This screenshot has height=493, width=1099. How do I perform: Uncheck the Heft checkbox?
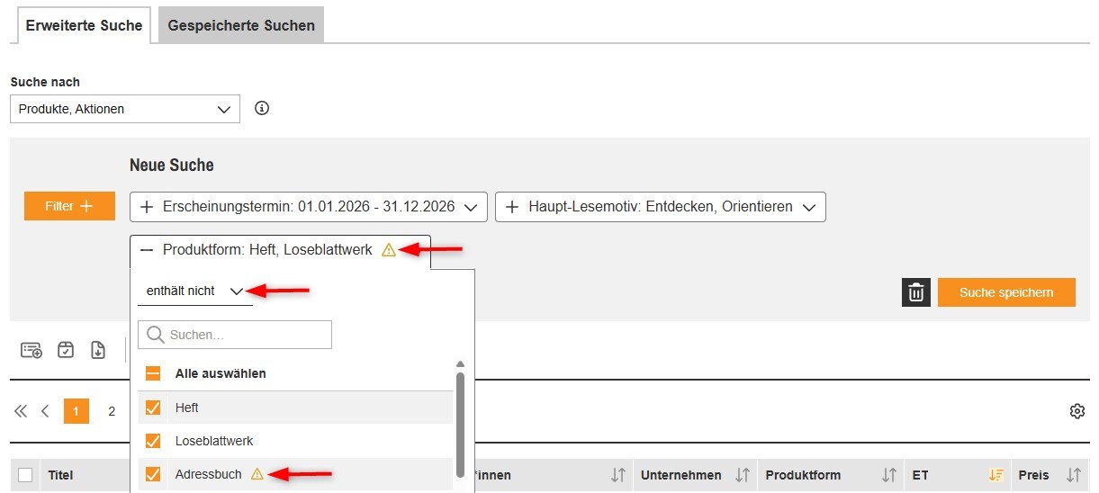[153, 408]
